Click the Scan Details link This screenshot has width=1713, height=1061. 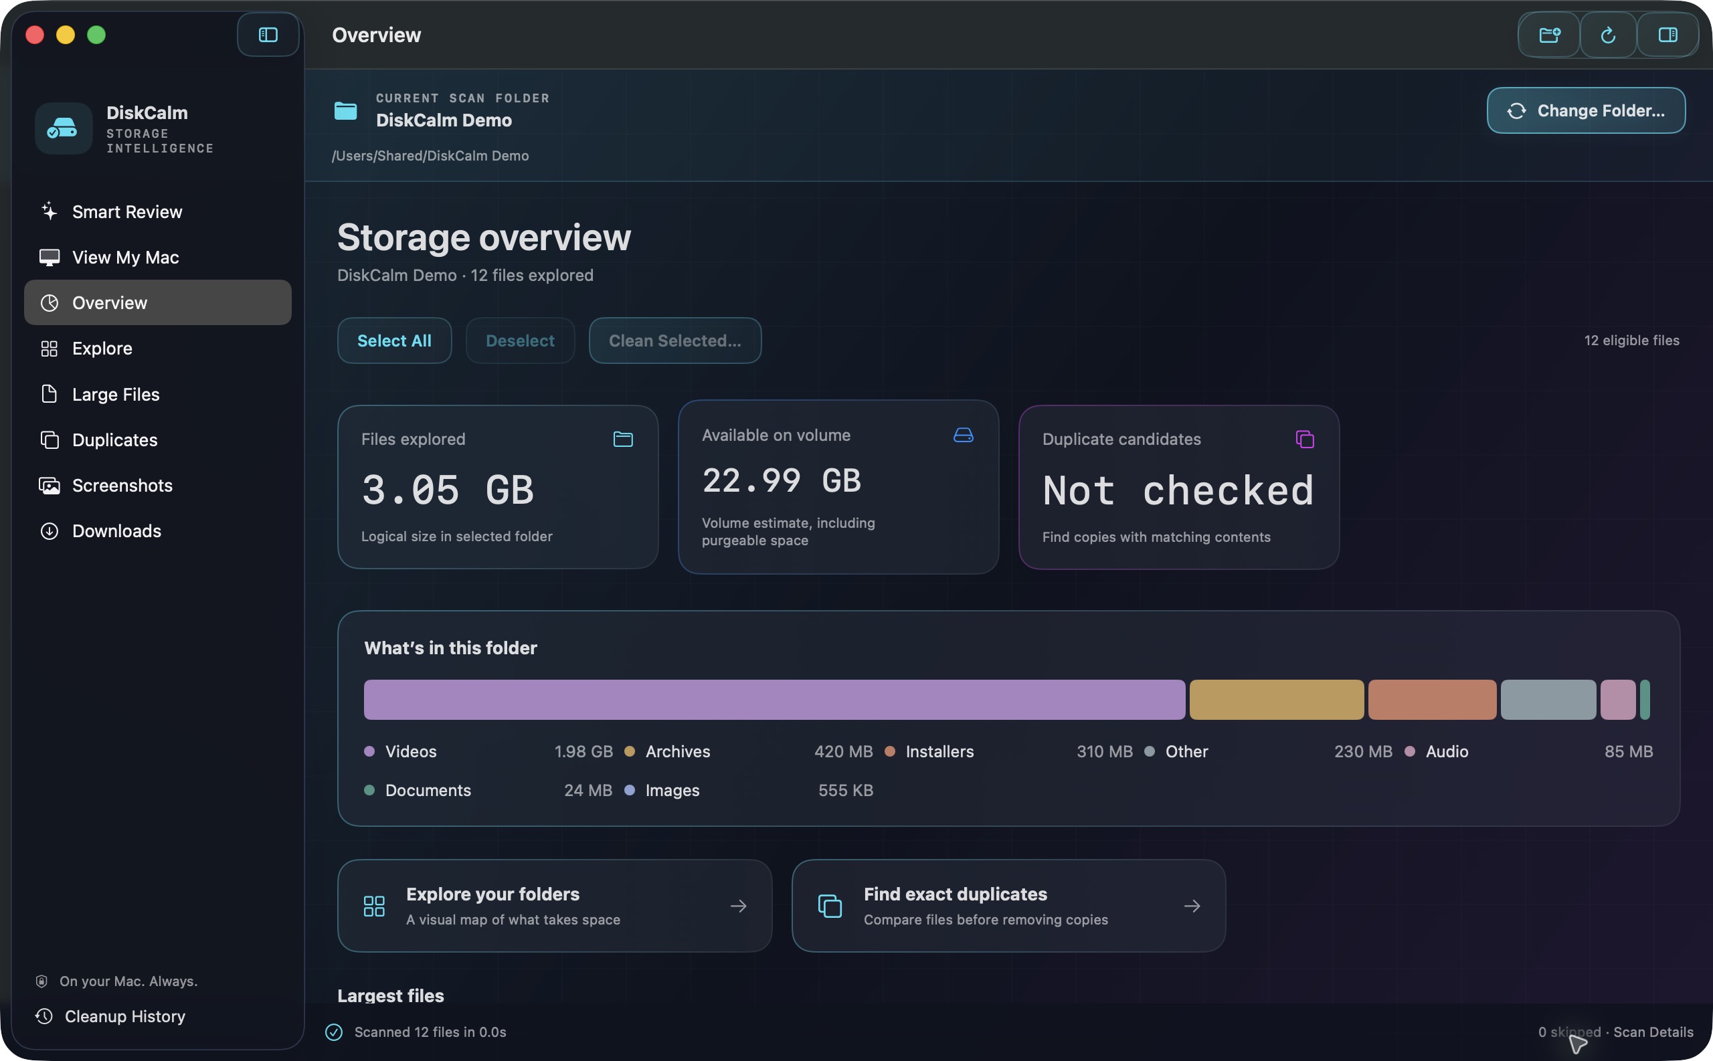[1653, 1031]
